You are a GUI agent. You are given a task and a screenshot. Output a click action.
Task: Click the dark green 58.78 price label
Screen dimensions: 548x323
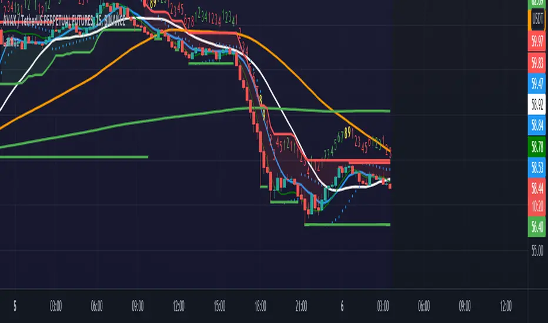(x=537, y=147)
